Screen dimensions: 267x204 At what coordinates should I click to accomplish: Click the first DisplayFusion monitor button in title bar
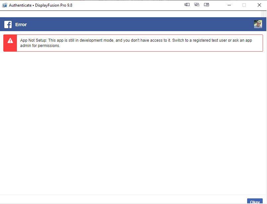[187, 5]
